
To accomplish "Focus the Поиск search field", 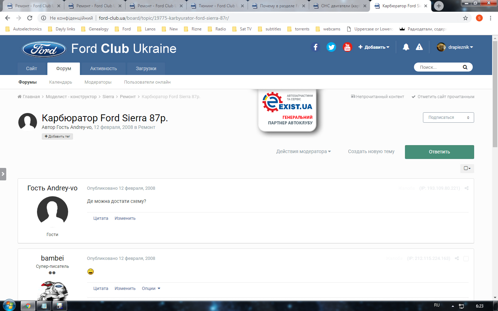I will (x=439, y=67).
